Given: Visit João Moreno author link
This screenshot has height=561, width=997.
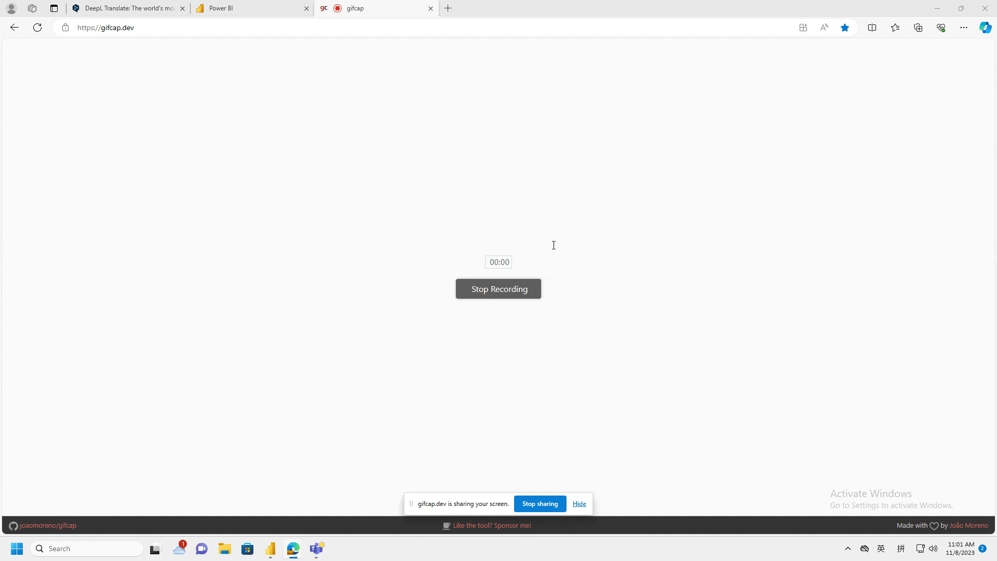Looking at the screenshot, I should tap(968, 526).
